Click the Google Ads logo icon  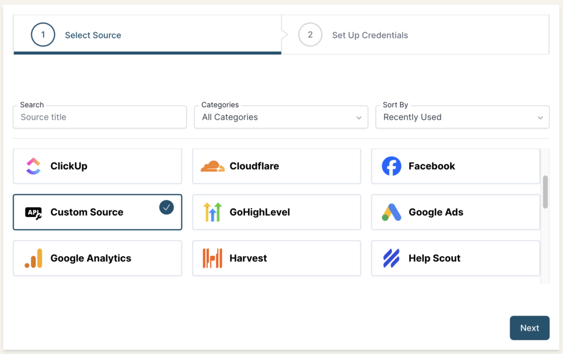tap(391, 212)
